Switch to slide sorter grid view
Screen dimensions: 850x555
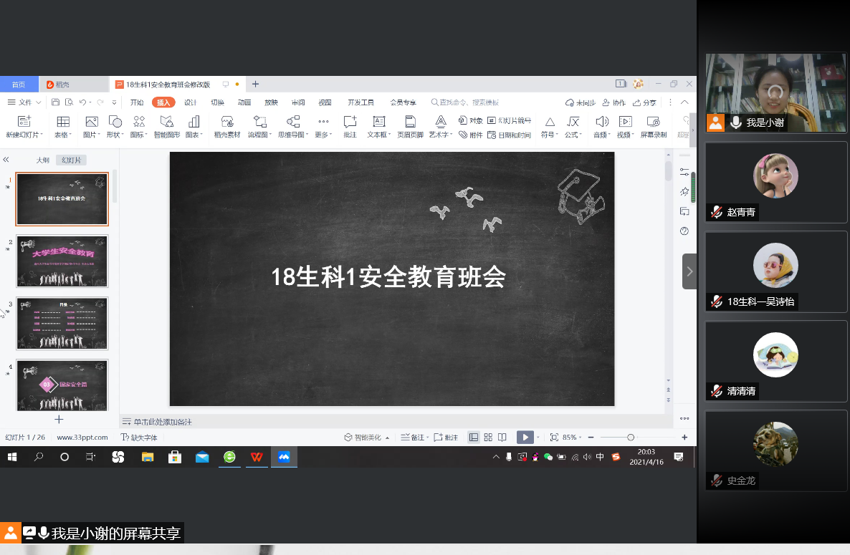pyautogui.click(x=488, y=437)
